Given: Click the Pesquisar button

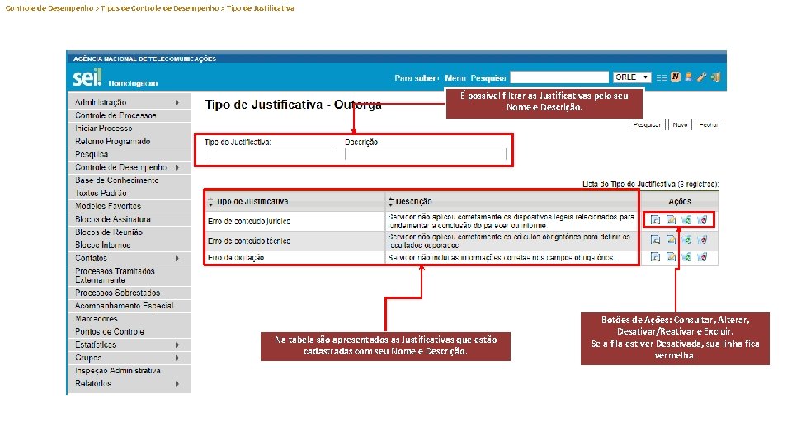Looking at the screenshot, I should tap(647, 124).
